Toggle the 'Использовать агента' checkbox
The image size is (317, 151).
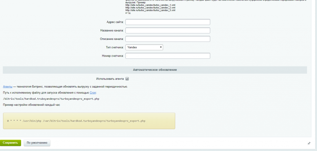pos(127,79)
